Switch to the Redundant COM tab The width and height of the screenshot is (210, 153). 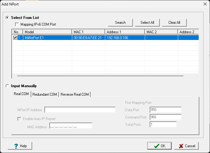click(45, 94)
